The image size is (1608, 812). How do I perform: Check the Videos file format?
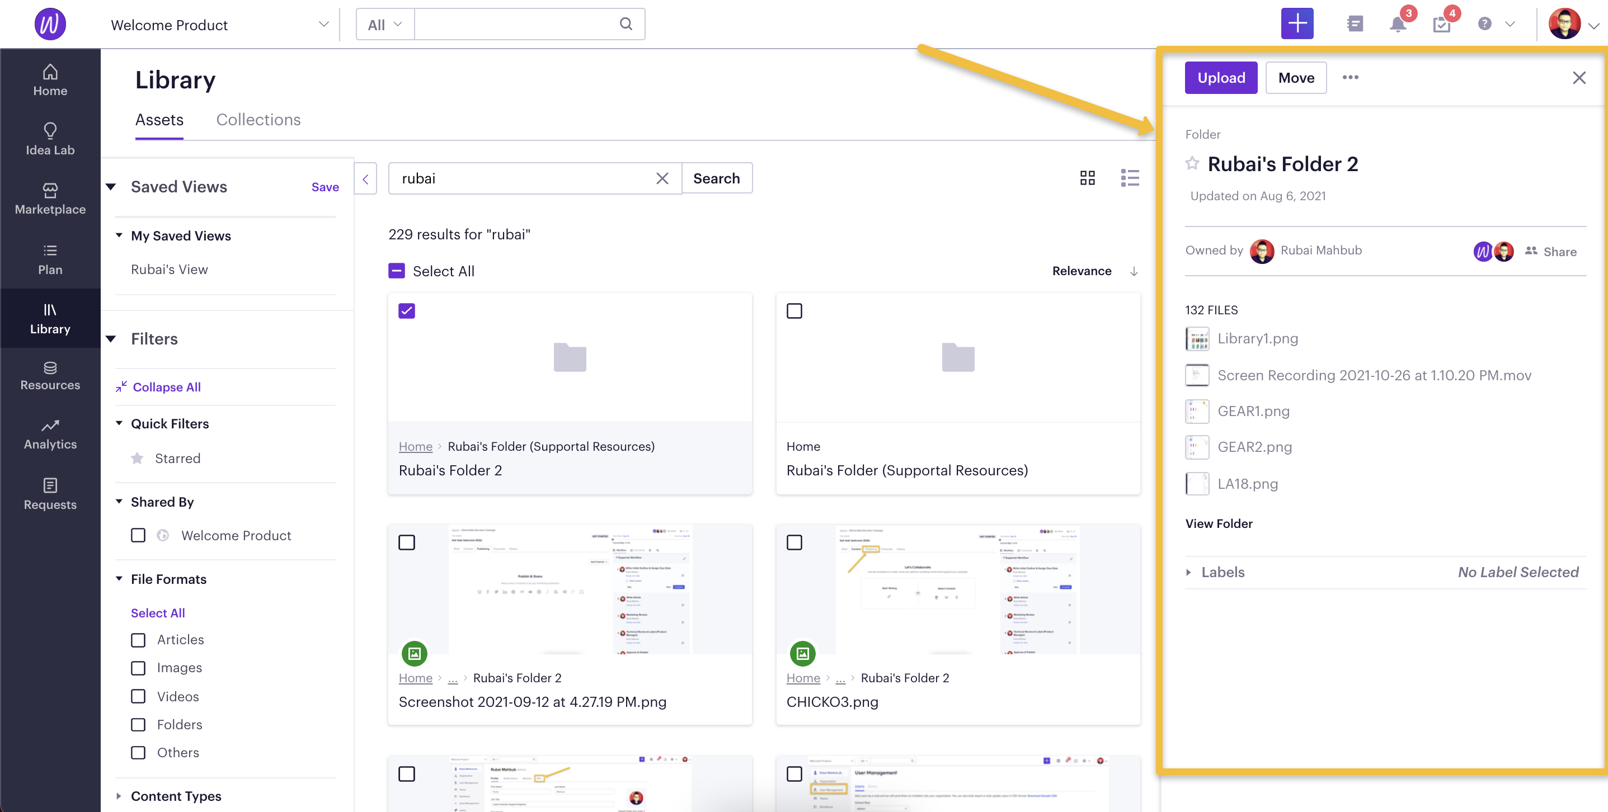(138, 697)
